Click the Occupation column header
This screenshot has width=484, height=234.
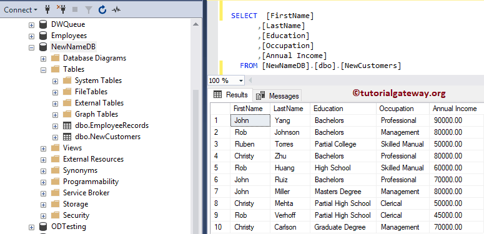403,109
